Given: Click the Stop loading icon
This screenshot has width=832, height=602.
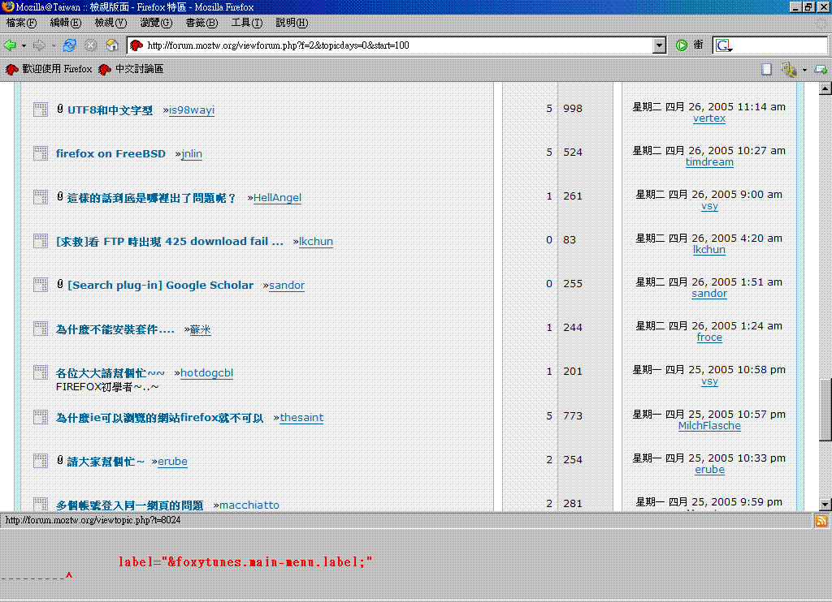Looking at the screenshot, I should pos(91,45).
